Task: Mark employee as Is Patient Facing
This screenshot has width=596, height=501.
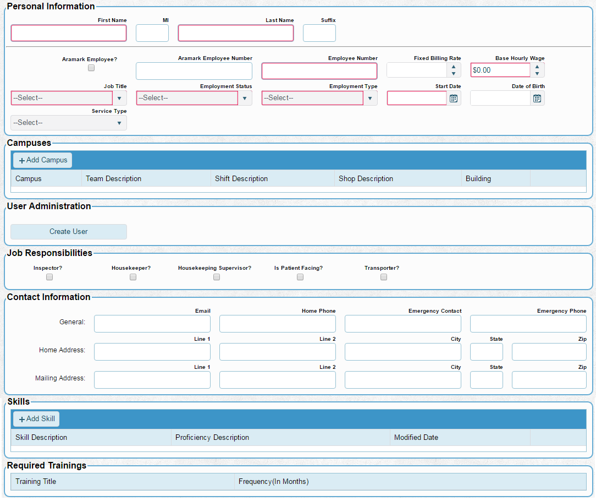Action: coord(300,277)
